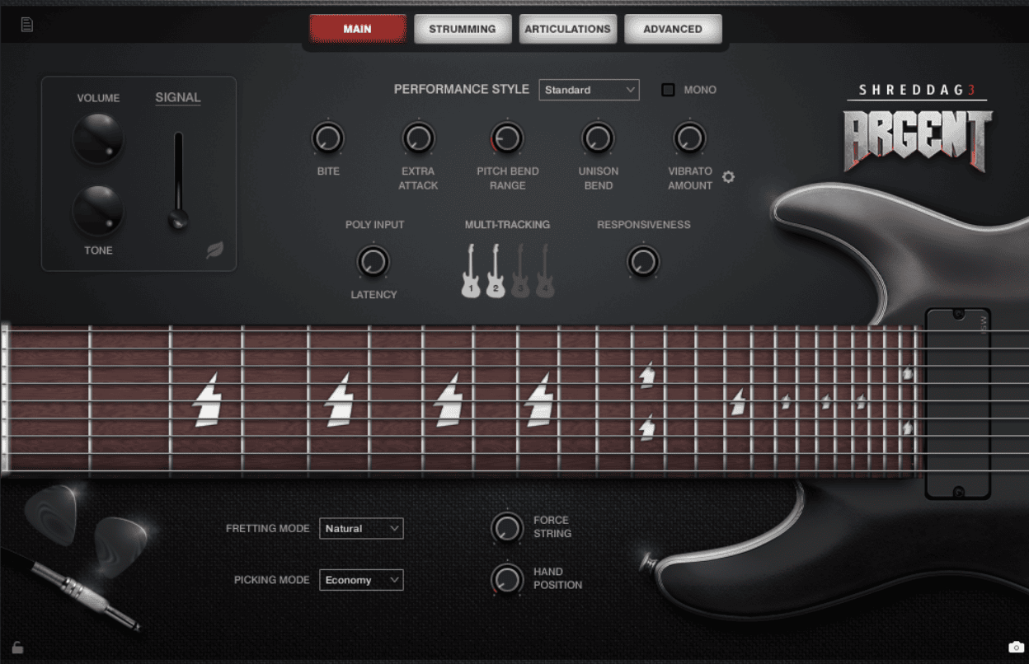1029x664 pixels.
Task: Select the MAIN tab
Action: click(x=356, y=28)
